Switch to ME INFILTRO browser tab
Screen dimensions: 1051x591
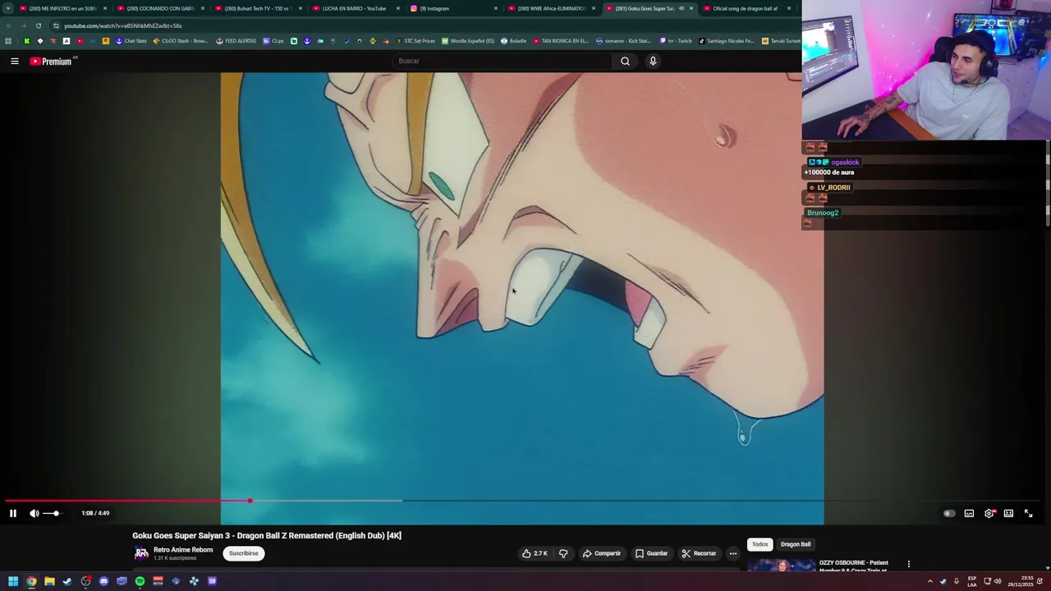[x=63, y=8]
